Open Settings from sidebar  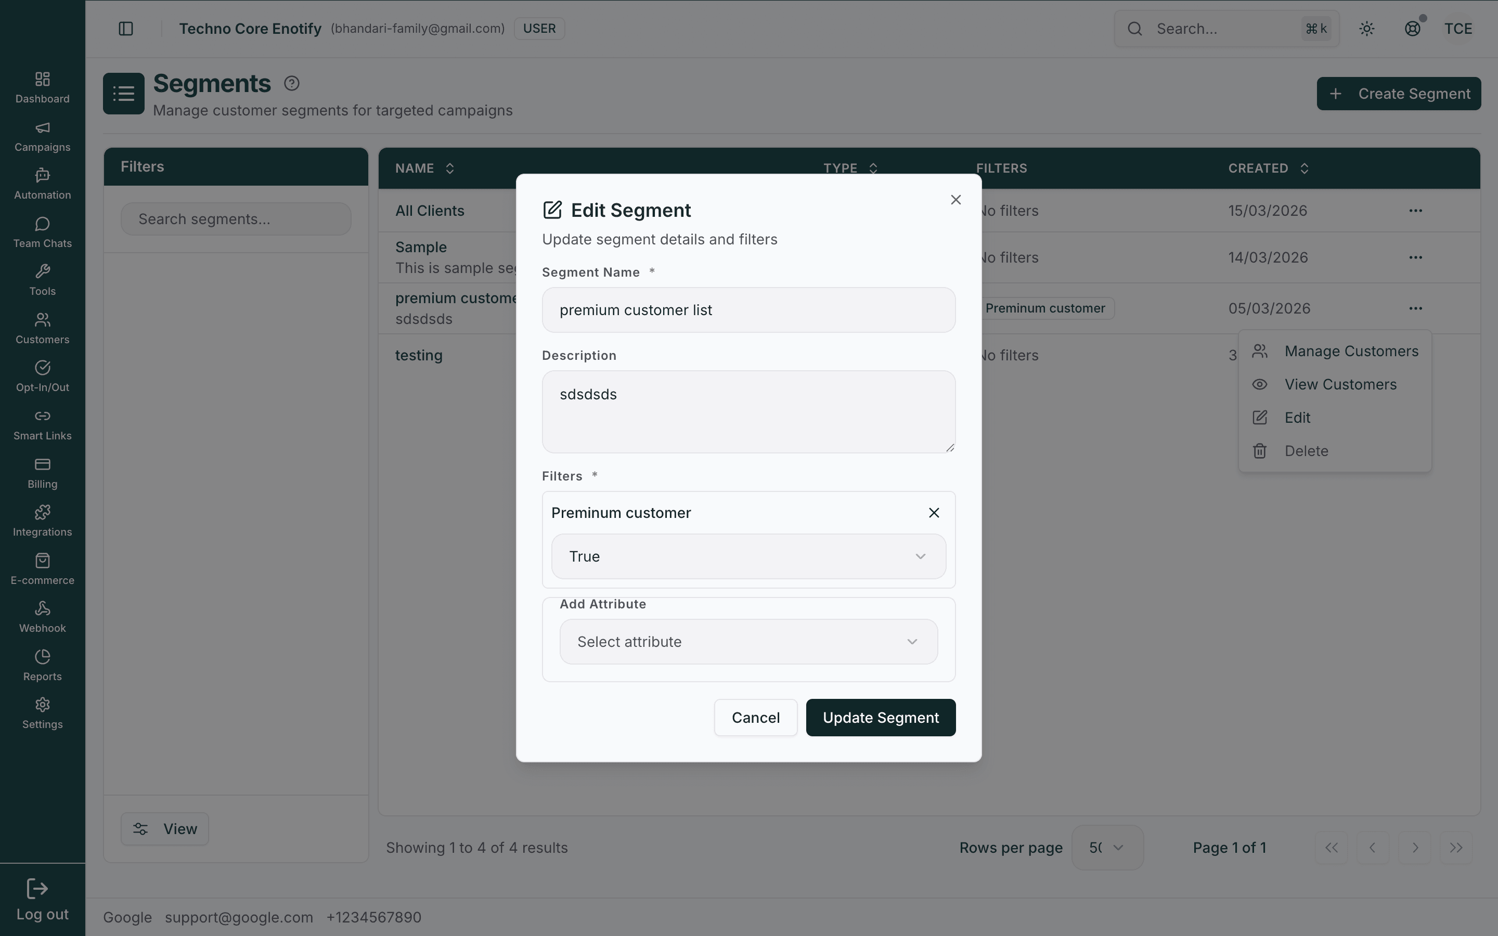(42, 713)
